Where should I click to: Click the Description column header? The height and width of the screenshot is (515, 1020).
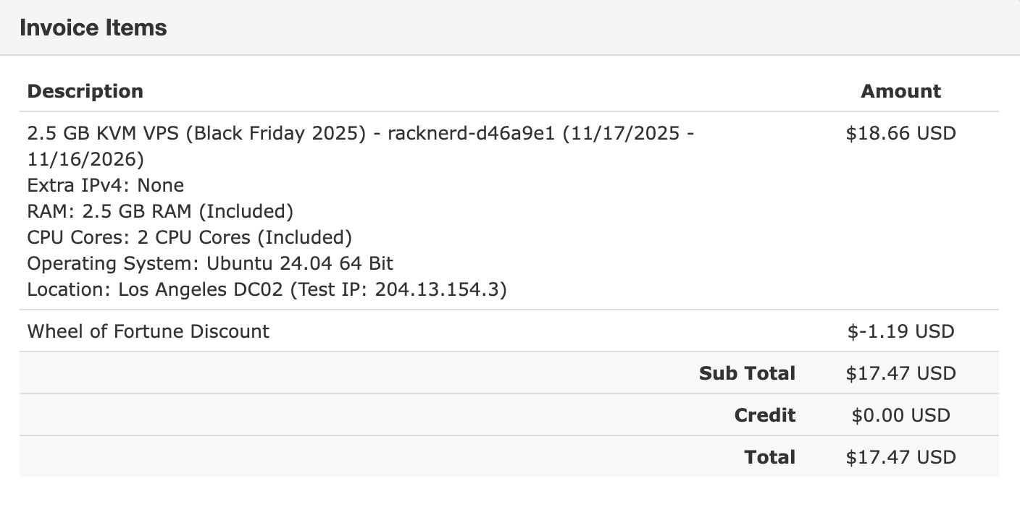pyautogui.click(x=85, y=91)
